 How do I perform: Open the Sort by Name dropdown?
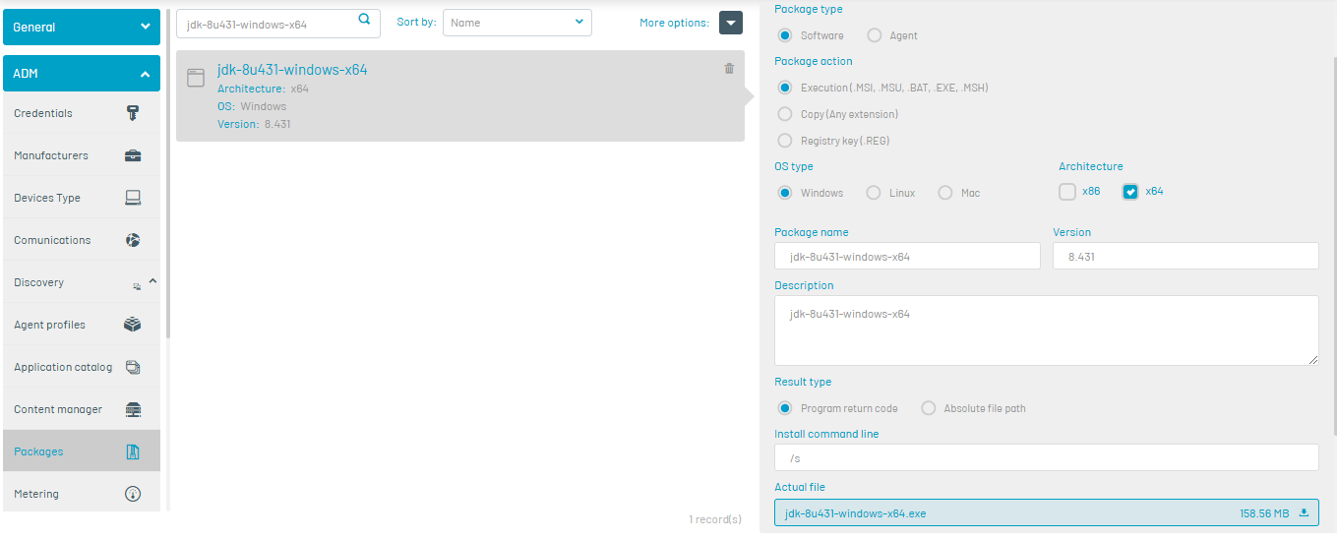coord(517,23)
